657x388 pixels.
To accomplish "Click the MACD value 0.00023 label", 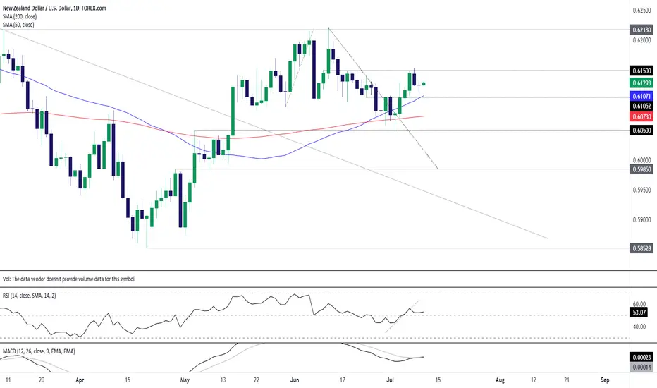I will pos(641,358).
